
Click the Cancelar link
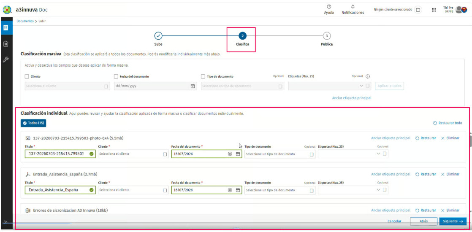[x=394, y=221]
